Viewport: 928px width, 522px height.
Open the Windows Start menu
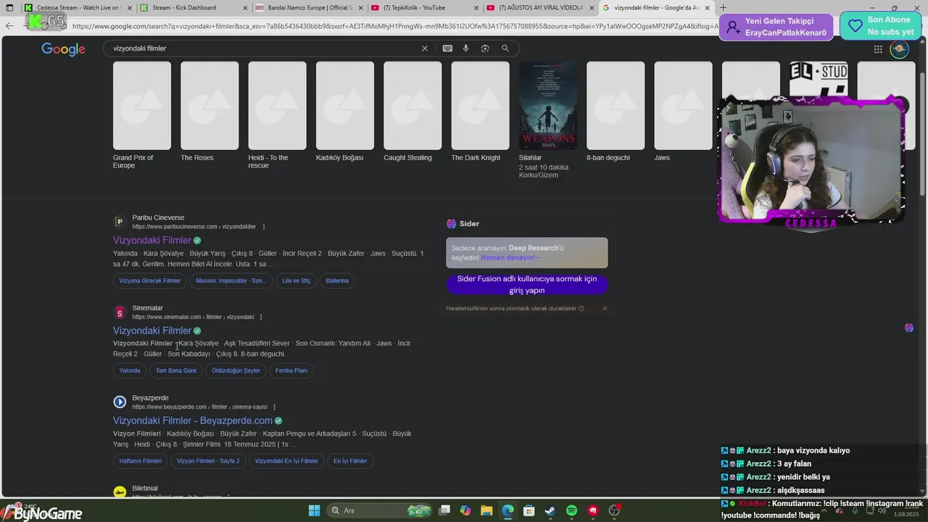(x=314, y=510)
